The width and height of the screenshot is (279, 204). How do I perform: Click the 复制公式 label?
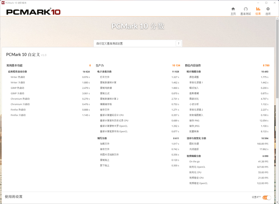[x=105, y=93]
